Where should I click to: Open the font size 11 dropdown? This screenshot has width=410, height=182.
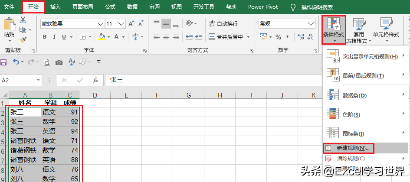(x=121, y=24)
